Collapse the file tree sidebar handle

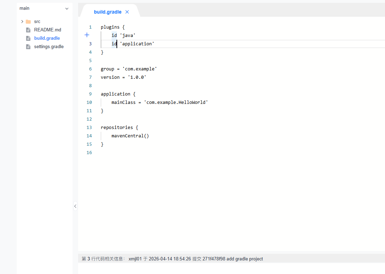(75, 206)
